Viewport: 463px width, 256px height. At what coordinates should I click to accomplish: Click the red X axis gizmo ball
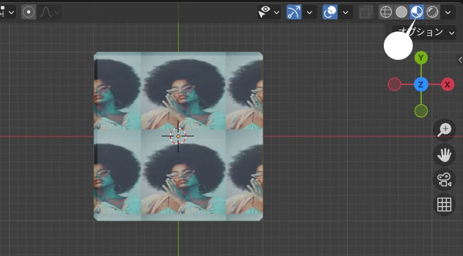point(448,85)
